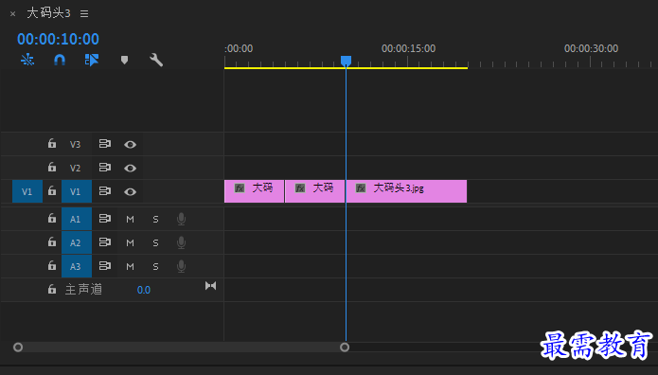The image size is (658, 375).
Task: Toggle Linked Selection icon
Action: click(x=92, y=60)
